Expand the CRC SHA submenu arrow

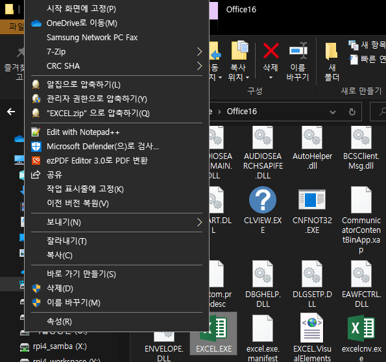199,66
